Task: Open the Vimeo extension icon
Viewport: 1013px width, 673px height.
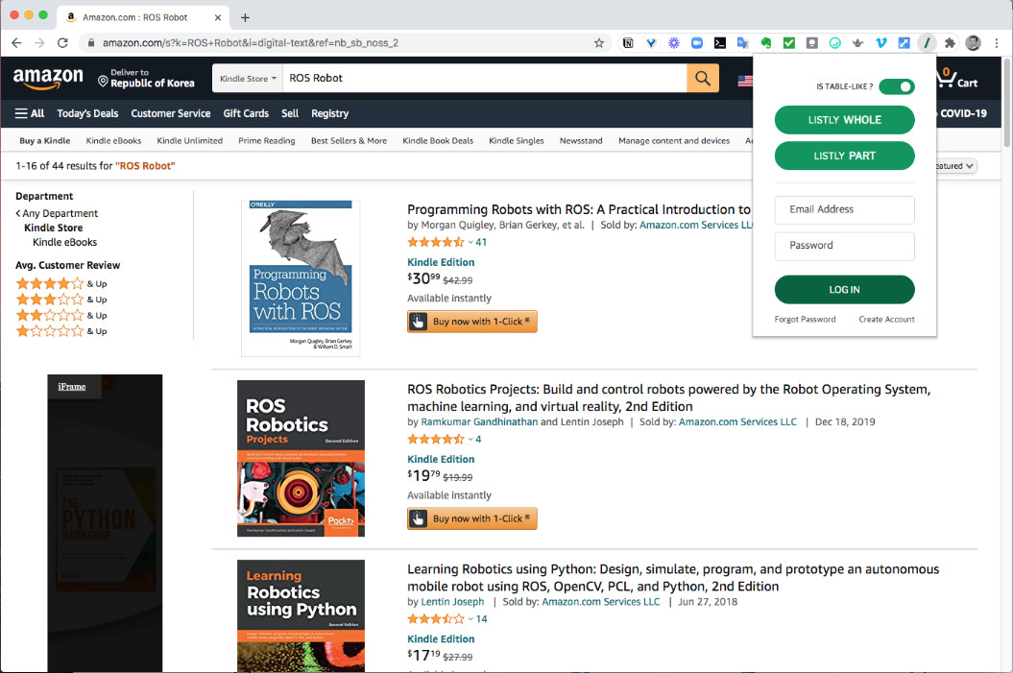Action: tap(881, 43)
